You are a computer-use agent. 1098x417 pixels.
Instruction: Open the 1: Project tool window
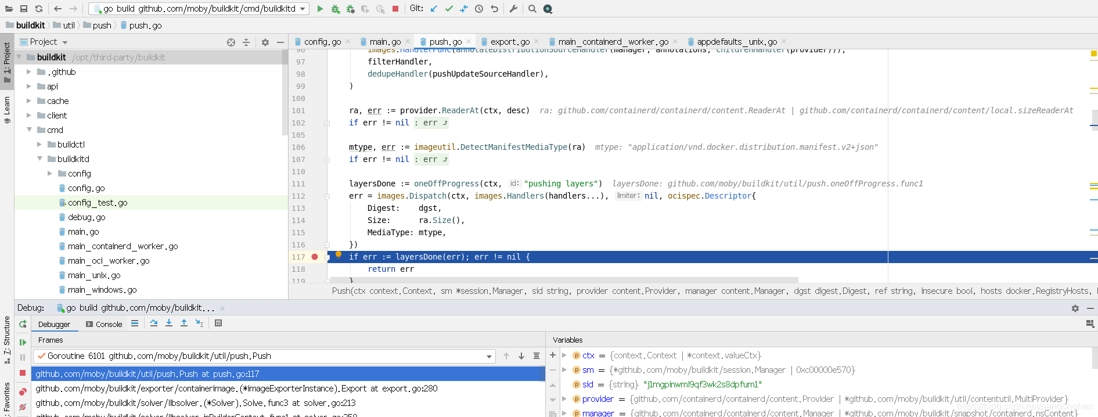[7, 62]
